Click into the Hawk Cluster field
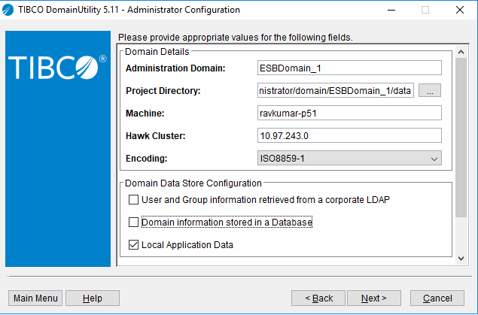The height and width of the screenshot is (315, 478). (349, 136)
